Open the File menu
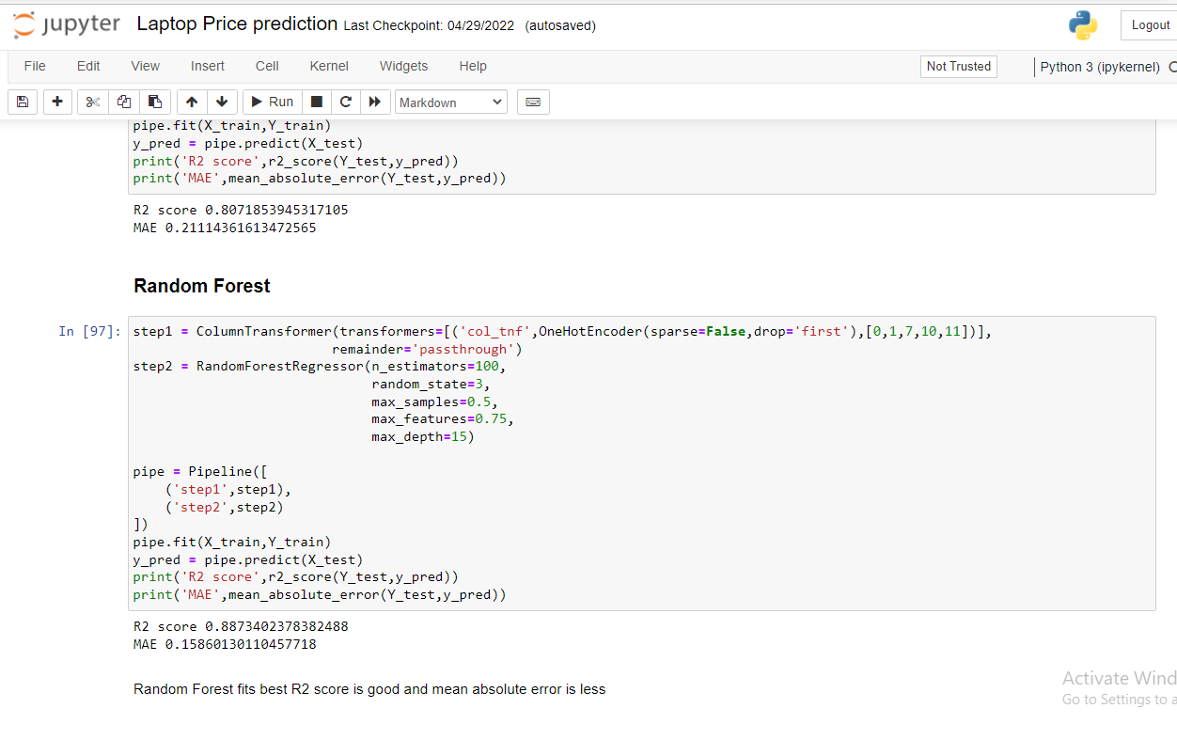Screen dimensions: 1177x740 (x=35, y=66)
